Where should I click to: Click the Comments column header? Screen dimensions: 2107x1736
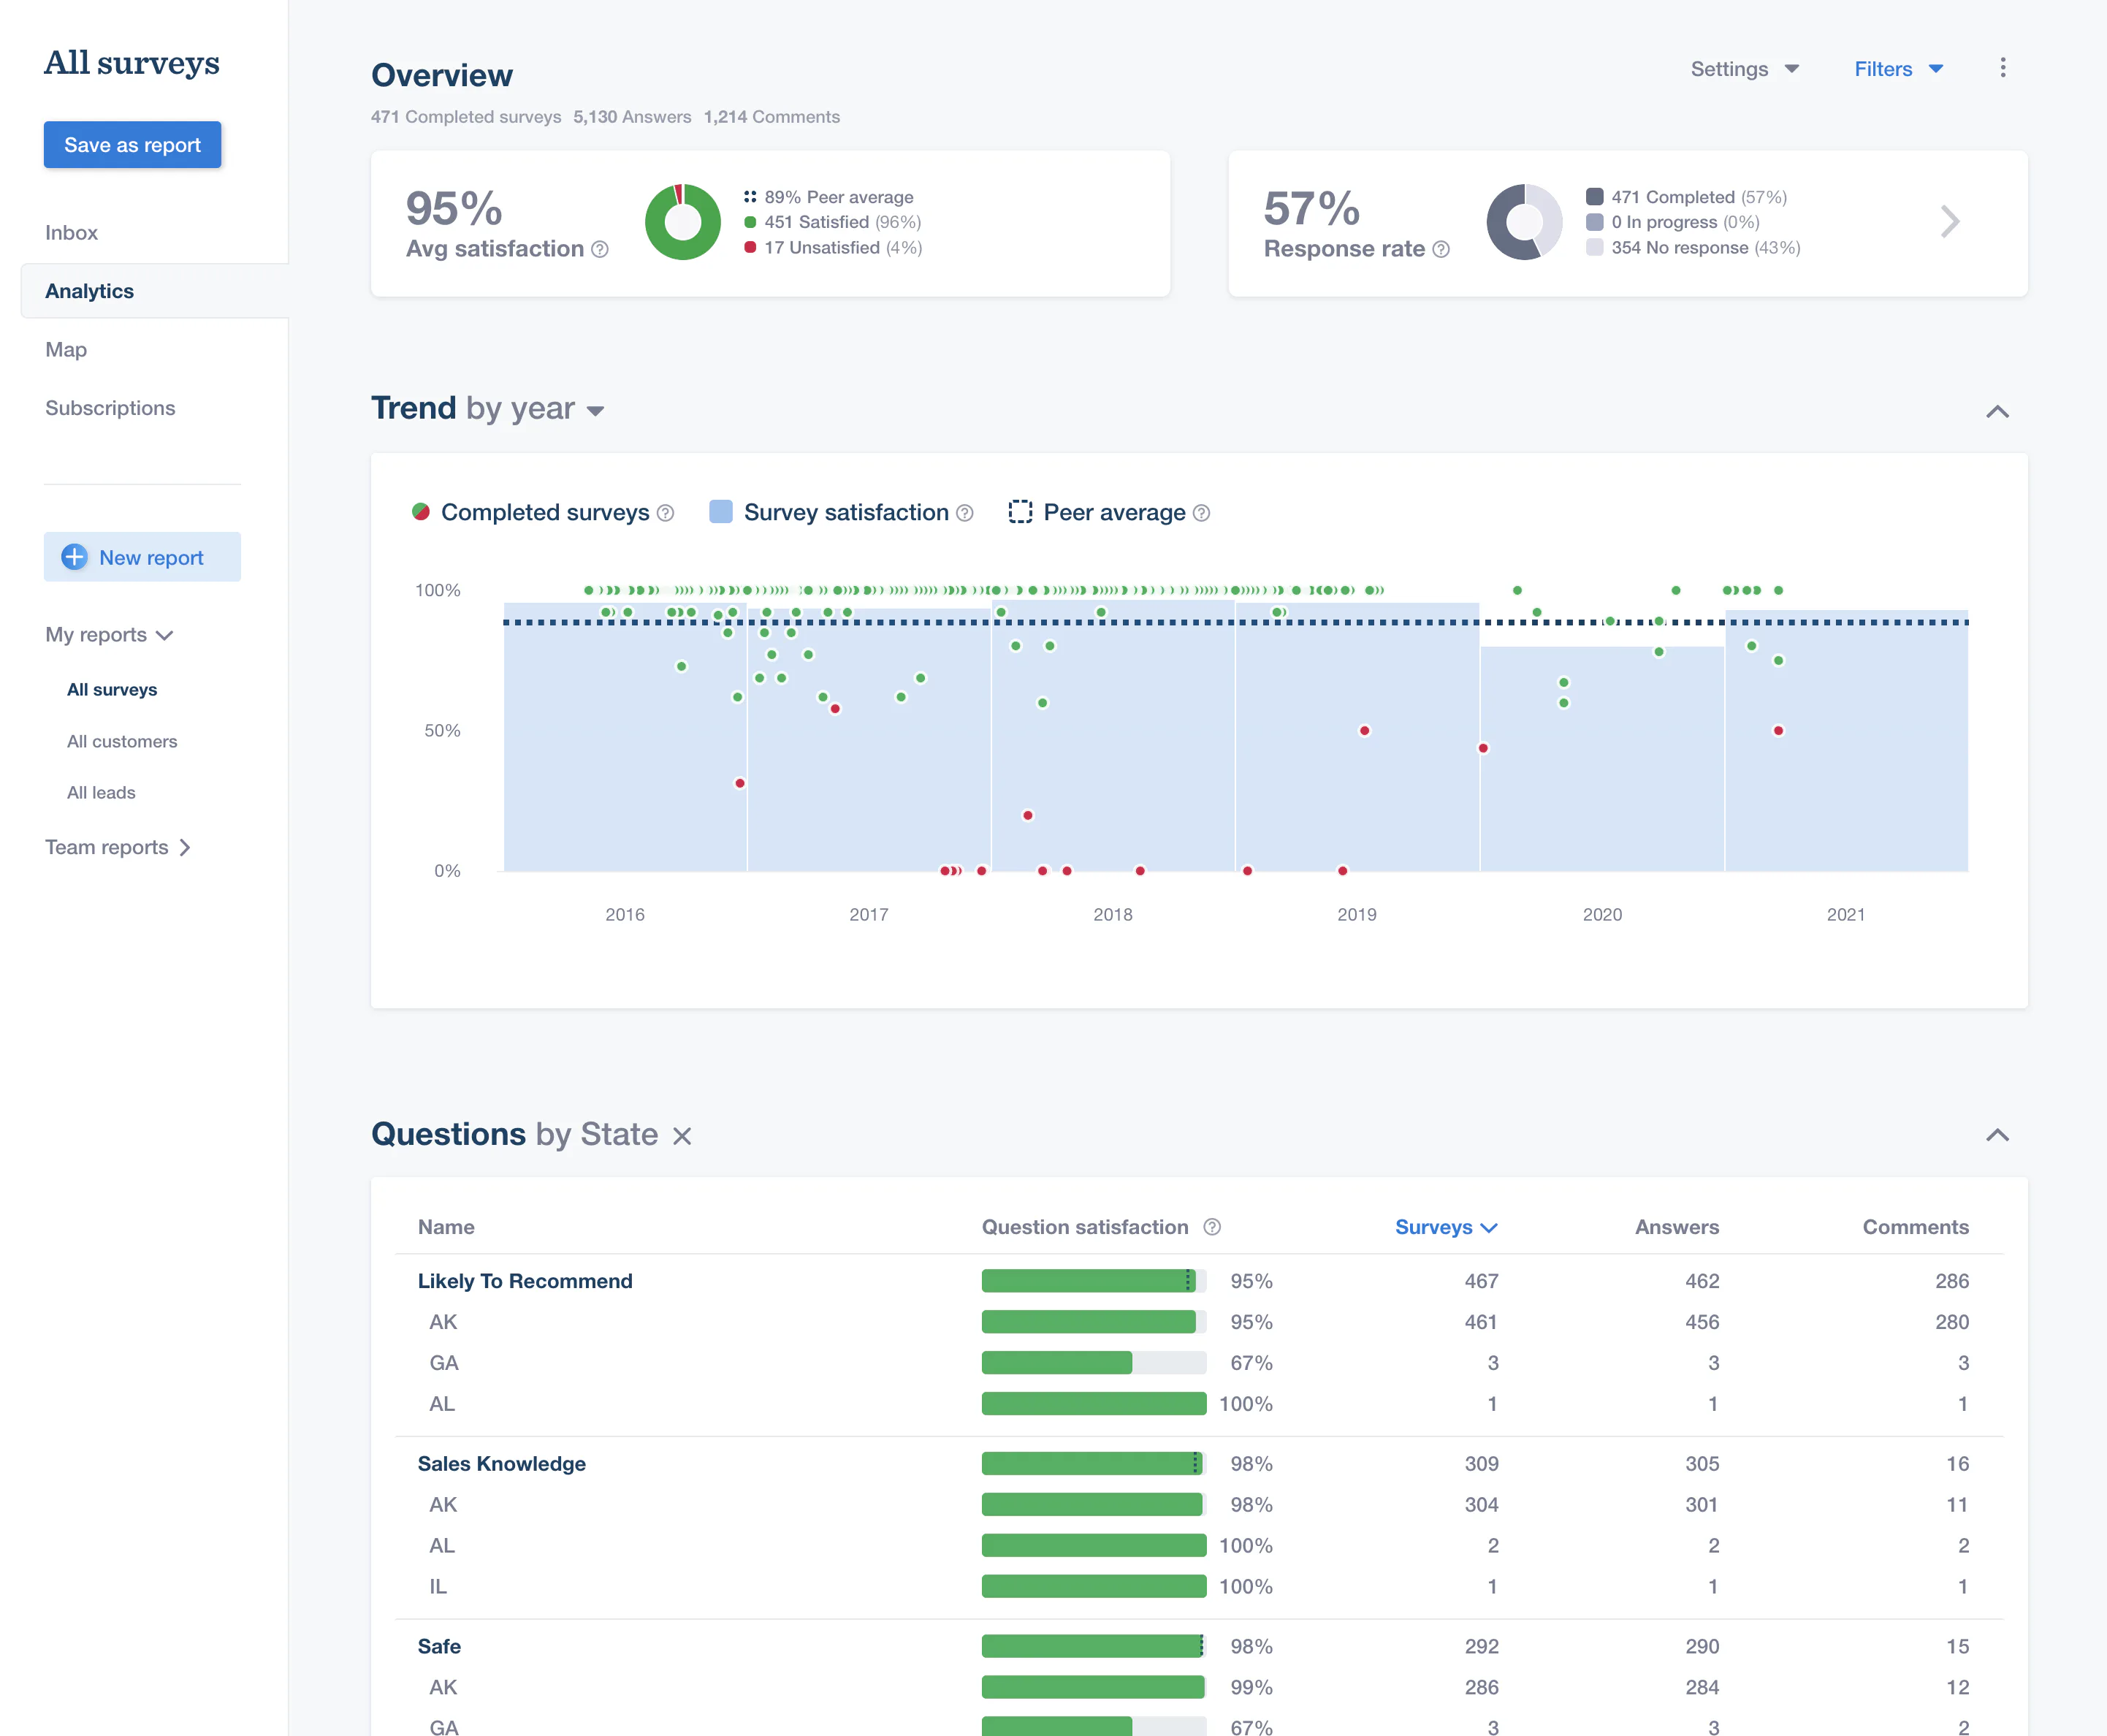tap(1915, 1227)
